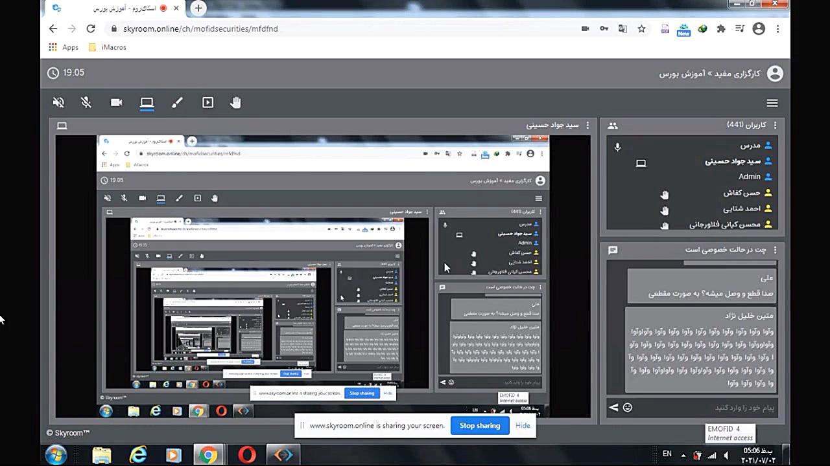Open options for the shared screen panel

pyautogui.click(x=587, y=125)
